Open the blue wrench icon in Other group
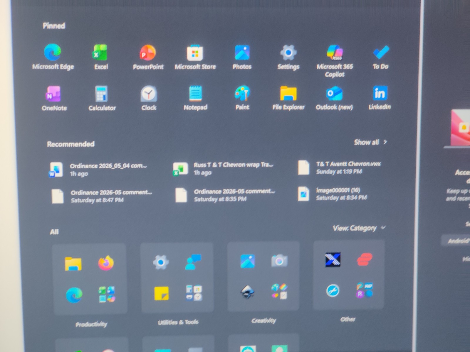Screen dimensions: 470x352 coord(333,290)
